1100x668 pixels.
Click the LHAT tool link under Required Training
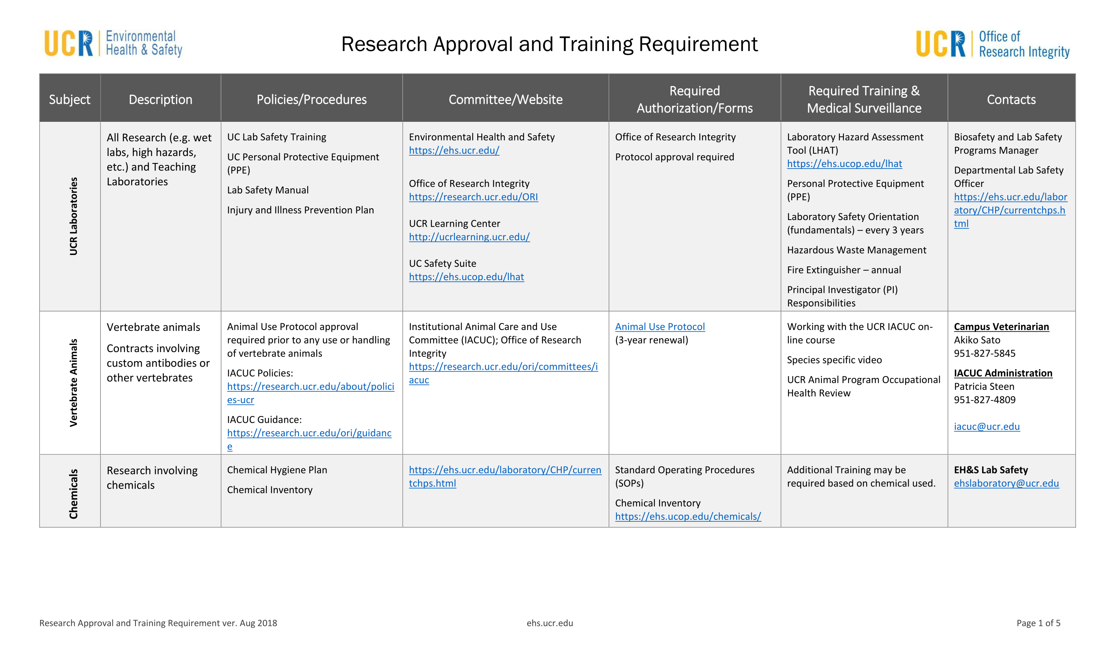pos(844,164)
